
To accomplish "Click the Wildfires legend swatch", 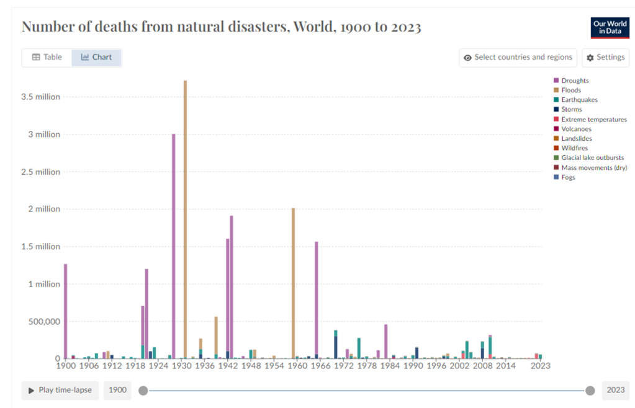I will pos(556,148).
